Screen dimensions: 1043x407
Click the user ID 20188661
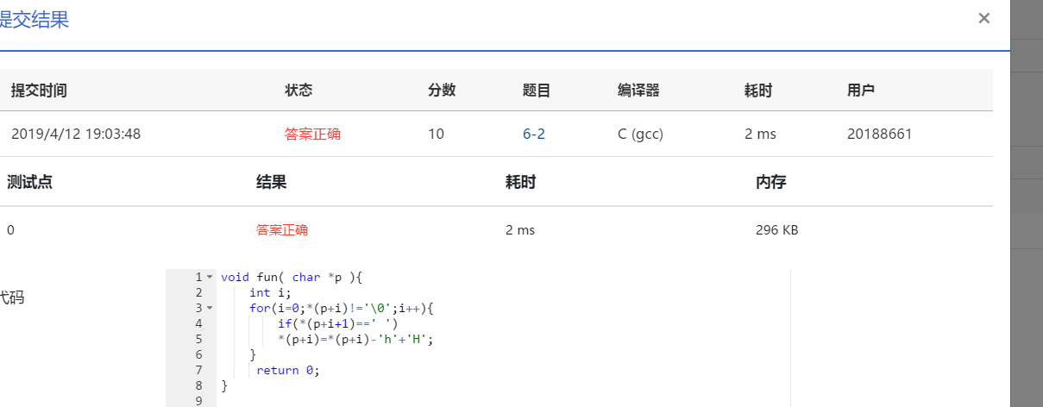tap(880, 134)
